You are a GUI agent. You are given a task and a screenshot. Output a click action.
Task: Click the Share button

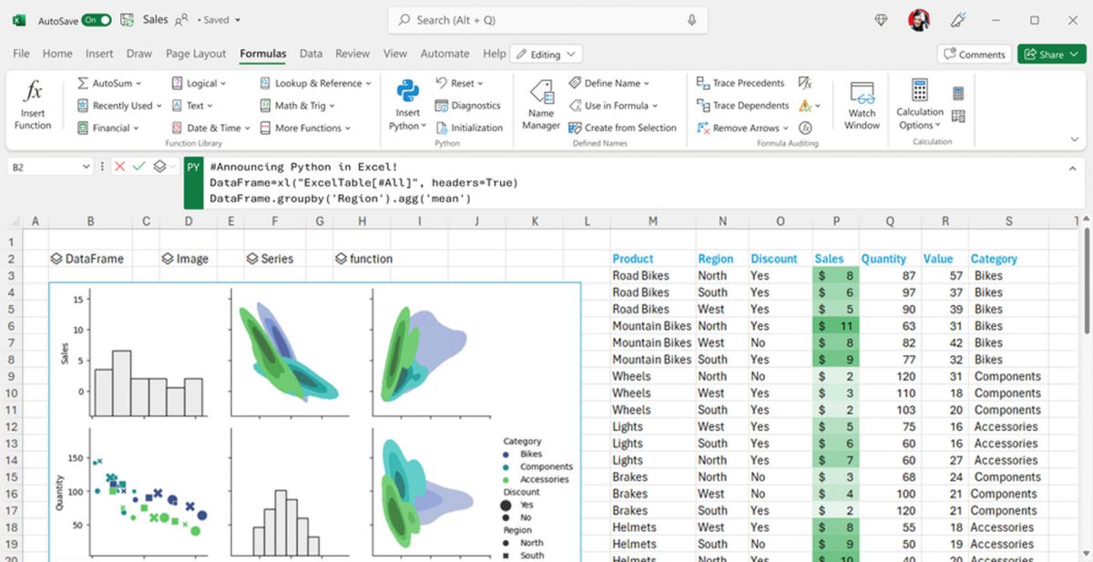pyautogui.click(x=1050, y=54)
